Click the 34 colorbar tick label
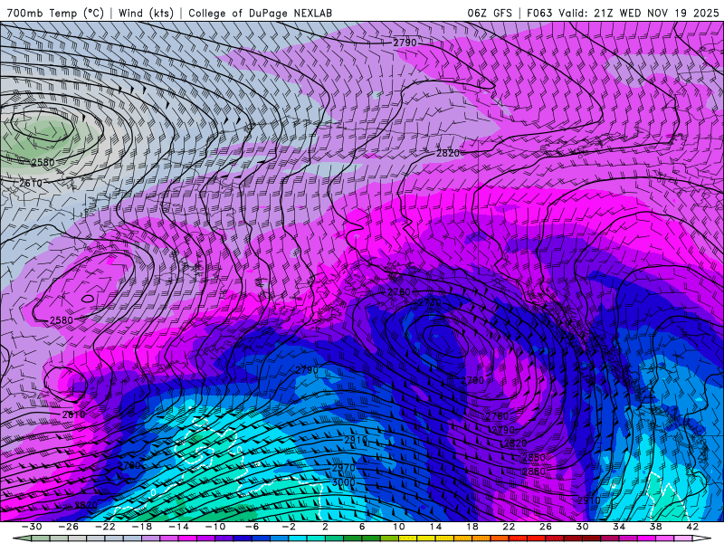Screen dimensions: 724x543 point(619,527)
